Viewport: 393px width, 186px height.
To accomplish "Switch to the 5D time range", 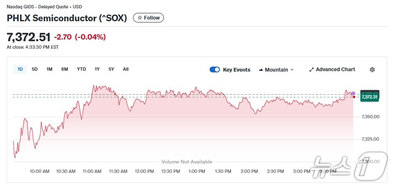I will 35,69.
